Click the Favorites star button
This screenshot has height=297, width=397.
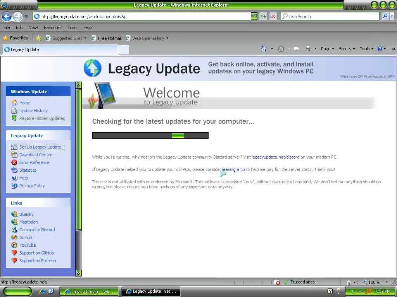[x=16, y=38]
